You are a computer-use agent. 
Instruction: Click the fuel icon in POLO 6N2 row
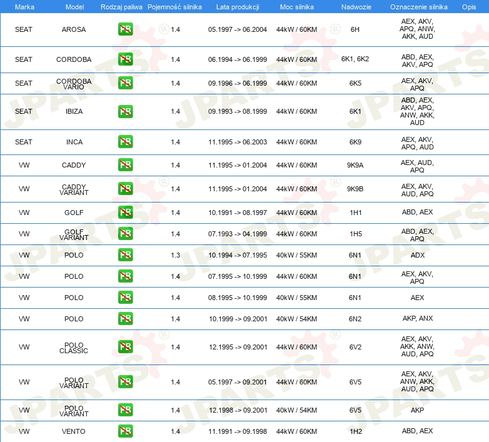coord(125,319)
